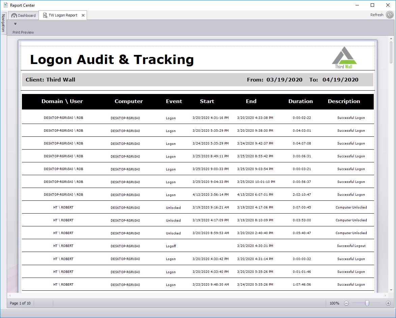Click end time 3/20/2020 9:38:30 PM

coord(255,131)
